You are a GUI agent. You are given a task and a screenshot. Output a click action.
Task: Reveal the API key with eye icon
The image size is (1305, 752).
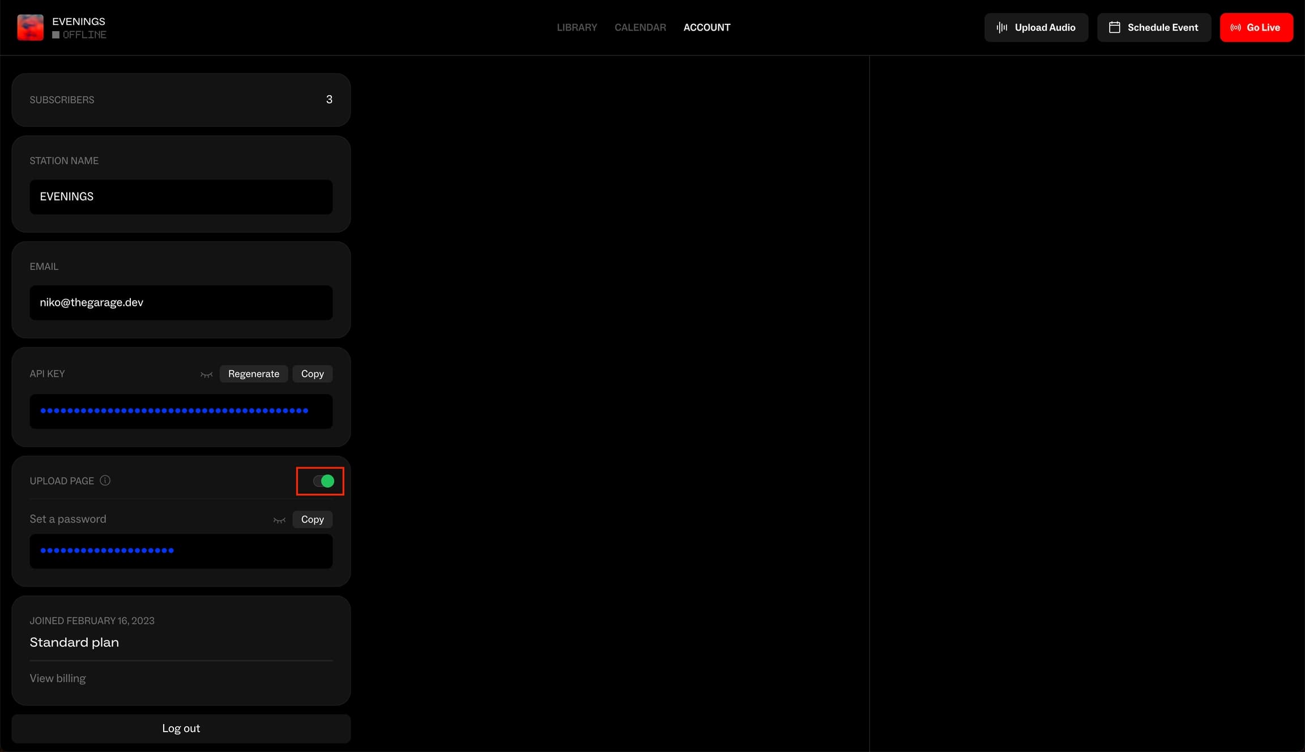pyautogui.click(x=206, y=374)
